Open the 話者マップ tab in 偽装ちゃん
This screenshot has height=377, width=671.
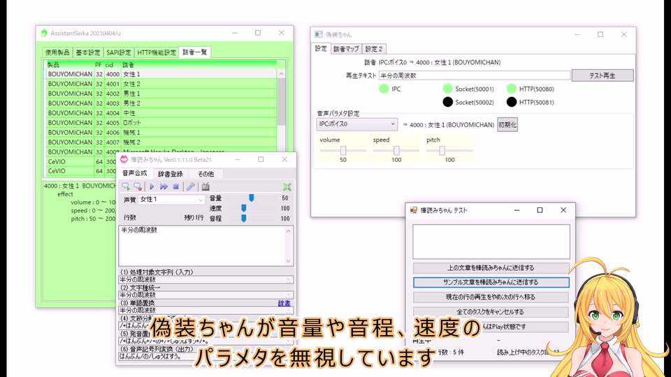pos(346,49)
